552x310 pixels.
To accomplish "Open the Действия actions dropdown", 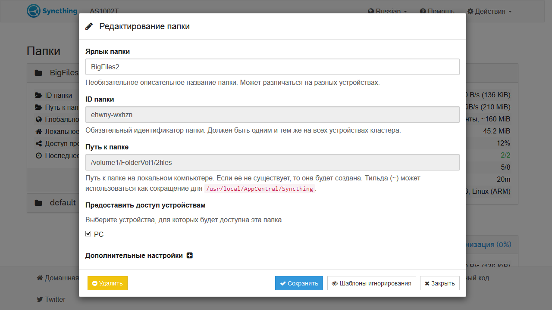I will (x=489, y=11).
